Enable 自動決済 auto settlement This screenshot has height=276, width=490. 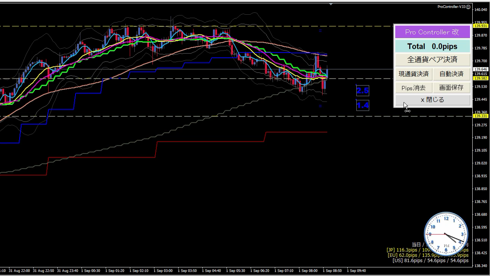[451, 74]
